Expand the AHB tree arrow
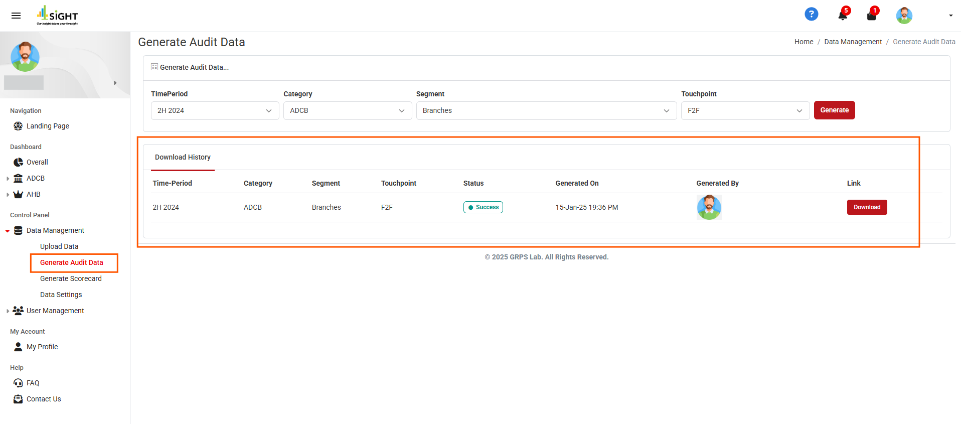Image resolution: width=961 pixels, height=424 pixels. pyautogui.click(x=8, y=194)
